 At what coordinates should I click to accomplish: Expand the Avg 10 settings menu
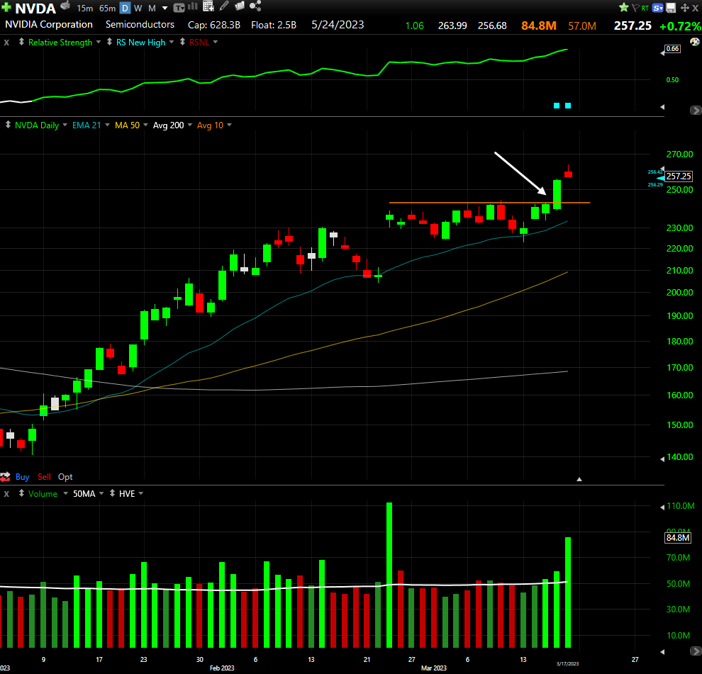tap(229, 125)
